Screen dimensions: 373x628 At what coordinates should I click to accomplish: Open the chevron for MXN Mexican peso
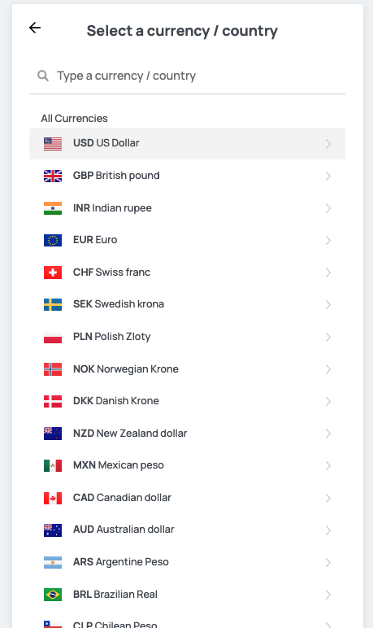[327, 466]
